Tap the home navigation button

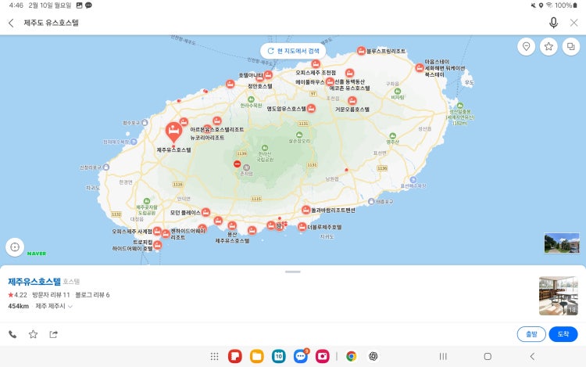click(488, 356)
